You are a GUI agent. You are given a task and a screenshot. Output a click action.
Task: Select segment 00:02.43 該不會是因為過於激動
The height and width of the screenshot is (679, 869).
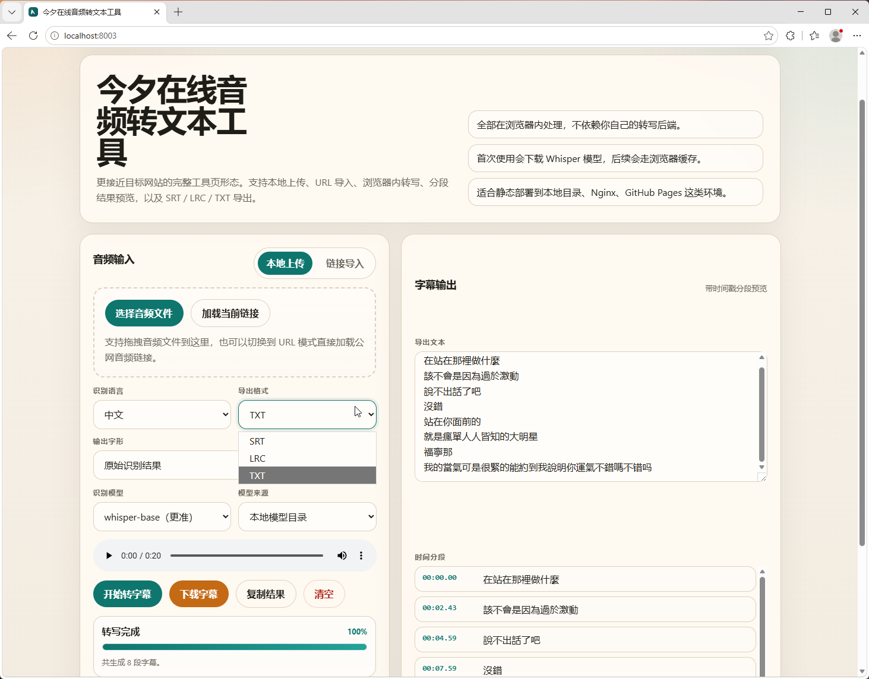(x=585, y=610)
